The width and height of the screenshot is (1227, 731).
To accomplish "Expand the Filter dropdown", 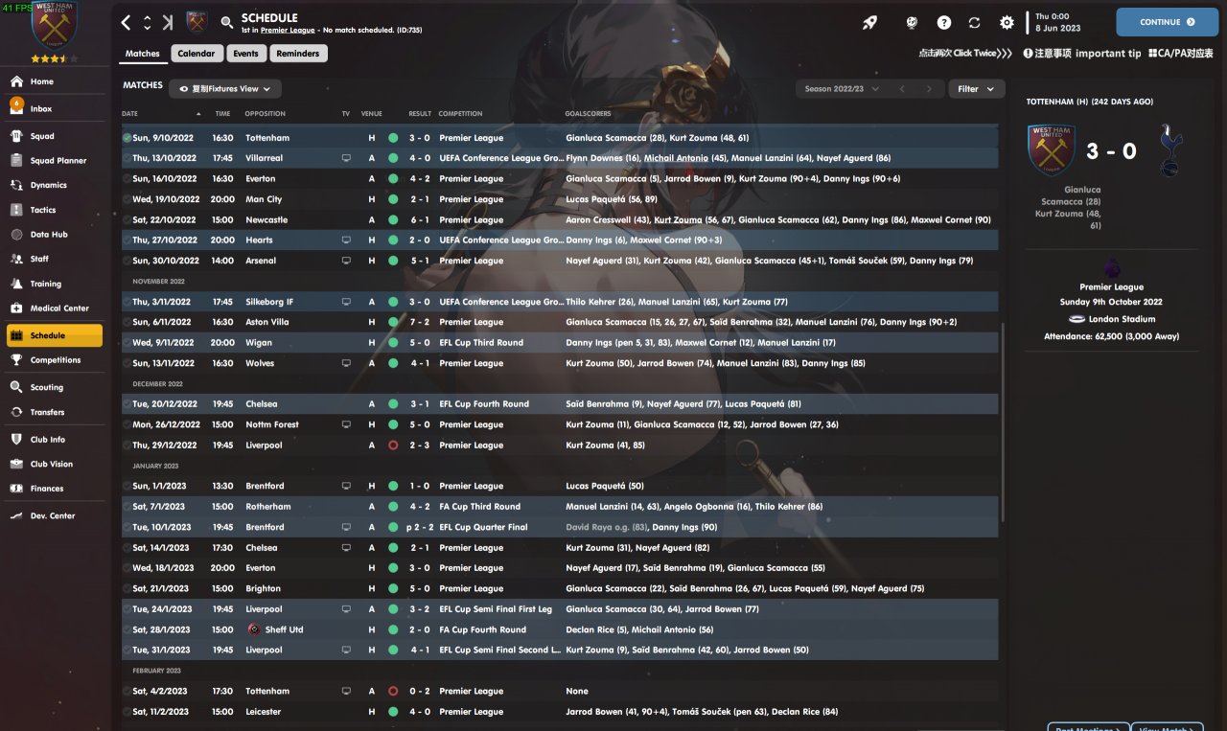I will (977, 89).
